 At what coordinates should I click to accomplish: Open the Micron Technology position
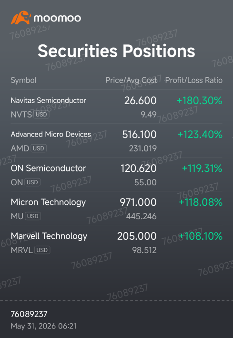(x=116, y=208)
